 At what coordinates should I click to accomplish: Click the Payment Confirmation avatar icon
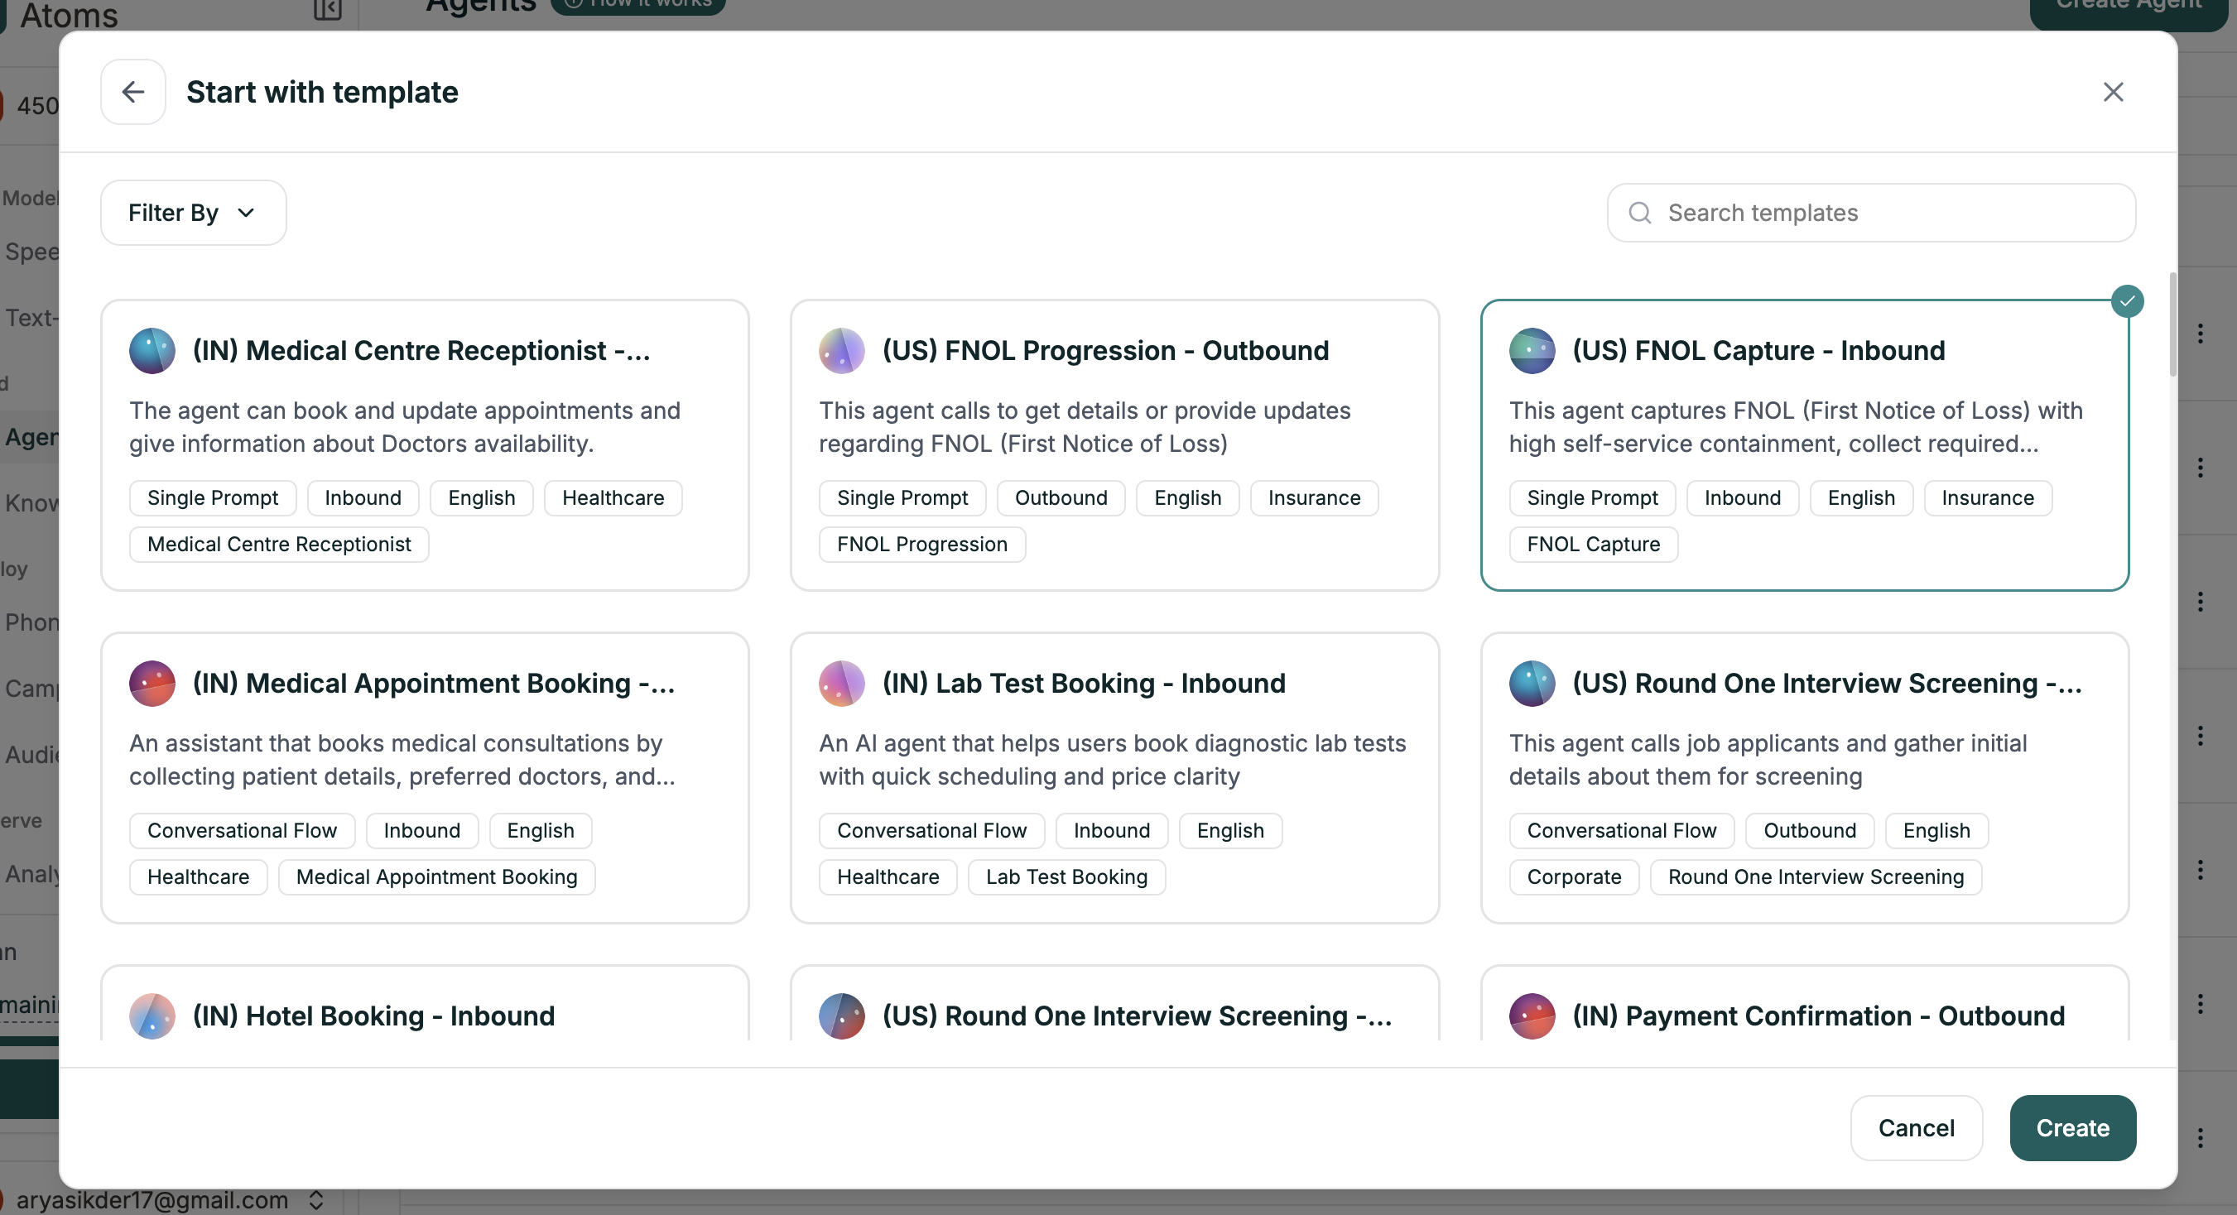pyautogui.click(x=1532, y=1016)
